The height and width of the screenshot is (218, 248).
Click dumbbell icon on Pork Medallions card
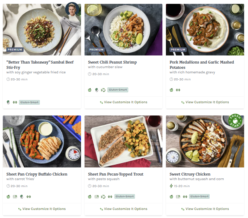(x=178, y=90)
